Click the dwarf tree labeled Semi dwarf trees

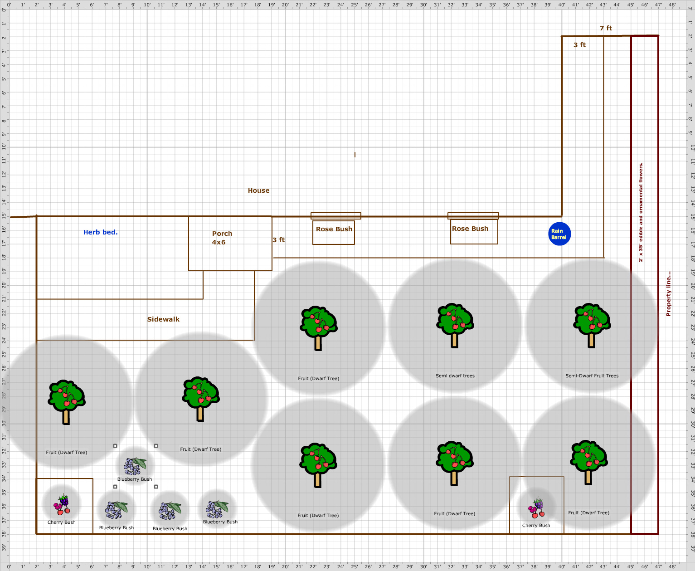click(455, 326)
